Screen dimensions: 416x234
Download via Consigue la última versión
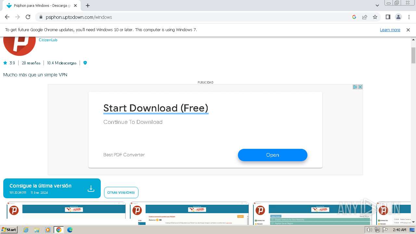click(52, 188)
